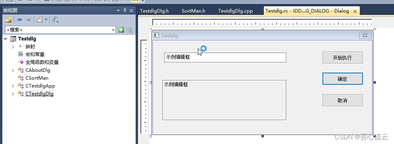
Task: Switch to the TestdlgDlg.h tab
Action: point(154,11)
